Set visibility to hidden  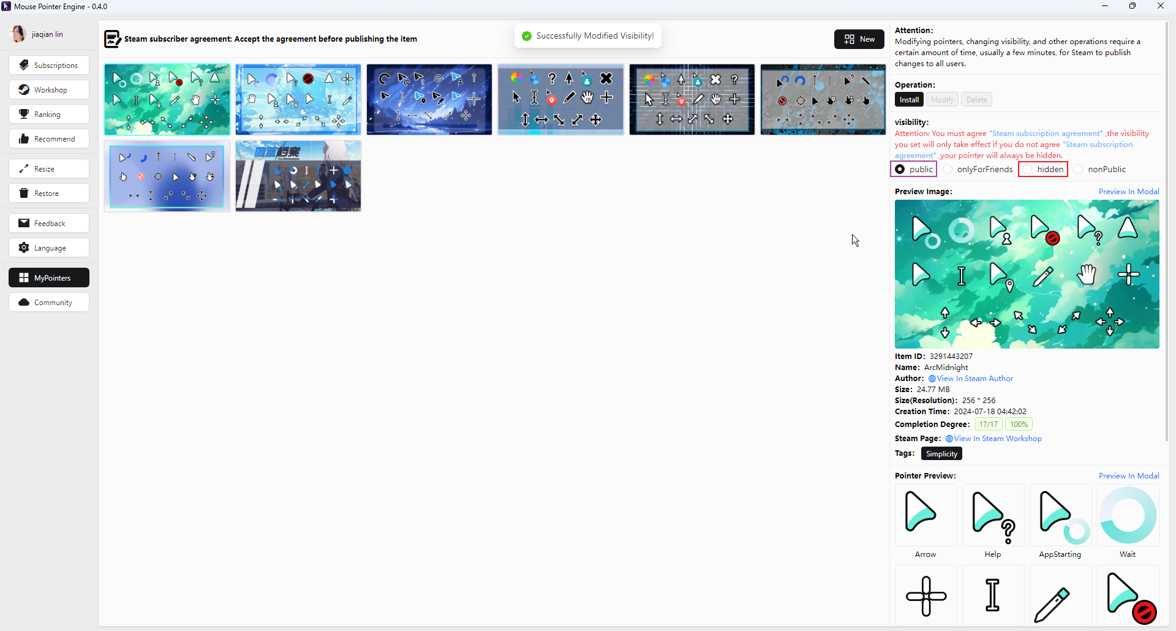tap(1028, 170)
